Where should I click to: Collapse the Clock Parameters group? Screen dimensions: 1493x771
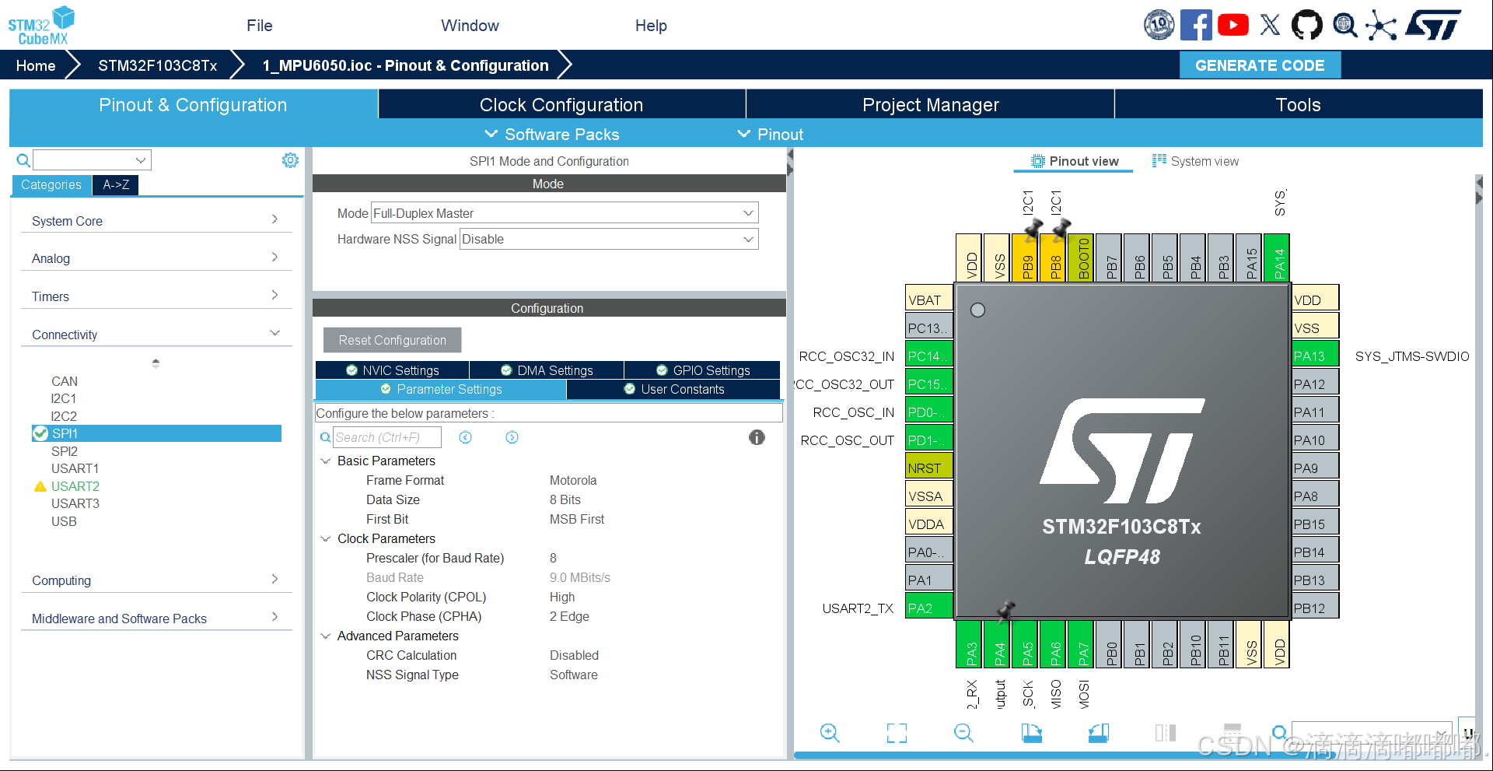(326, 539)
